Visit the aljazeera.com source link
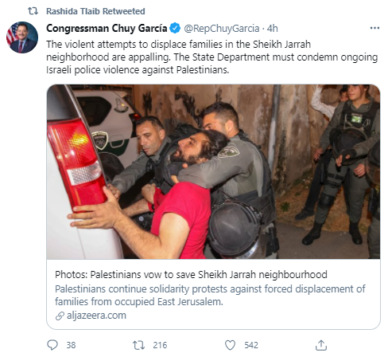This screenshot has width=388, height=357. click(x=96, y=316)
